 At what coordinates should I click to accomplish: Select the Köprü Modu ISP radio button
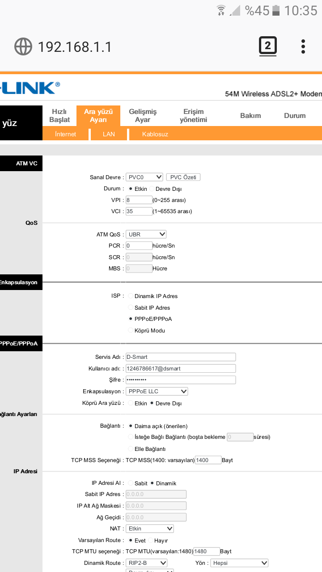[131, 331]
